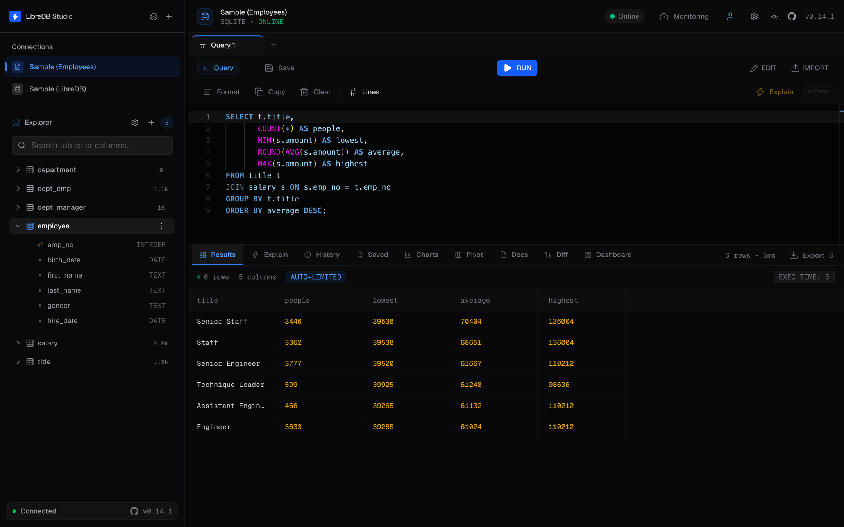Open Explorer settings gear icon

(x=135, y=123)
